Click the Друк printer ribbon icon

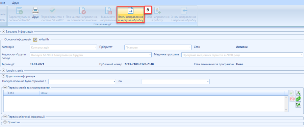point(35,13)
